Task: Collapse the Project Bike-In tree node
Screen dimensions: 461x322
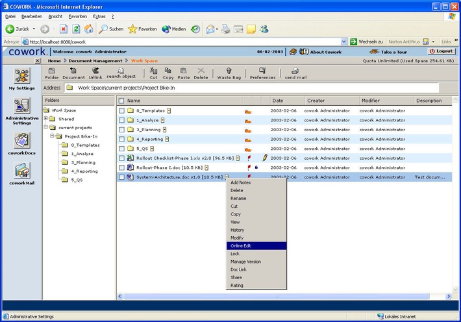Action: [52, 136]
